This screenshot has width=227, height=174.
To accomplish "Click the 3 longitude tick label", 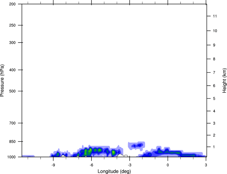I will (206, 165).
